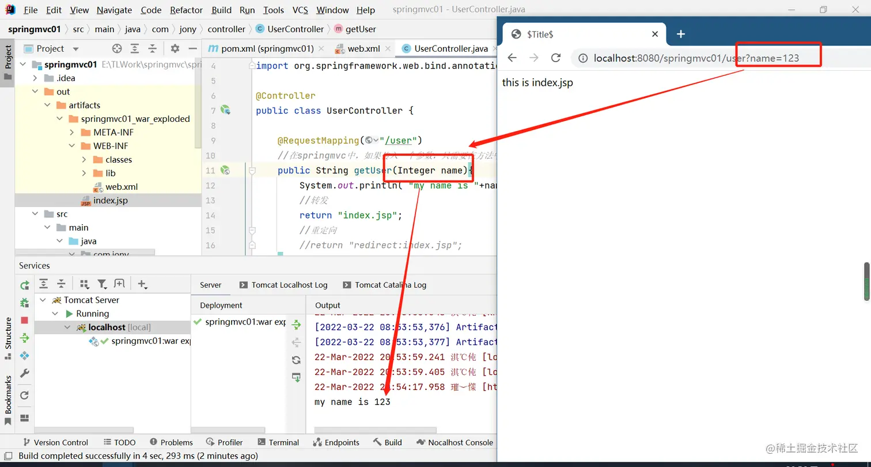This screenshot has height=467, width=871.
Task: Stop the running Tomcat server
Action: click(x=24, y=320)
